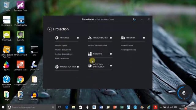Click the ANTIVIRUS heading
The image size is (196, 110).
tap(65, 38)
